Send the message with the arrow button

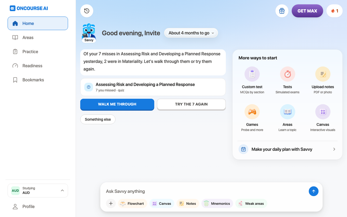click(314, 191)
